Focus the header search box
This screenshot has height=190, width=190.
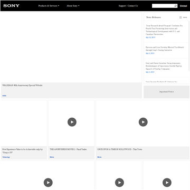[x=163, y=6]
